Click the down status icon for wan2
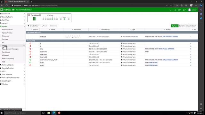The image size is (205, 115). tap(30, 65)
